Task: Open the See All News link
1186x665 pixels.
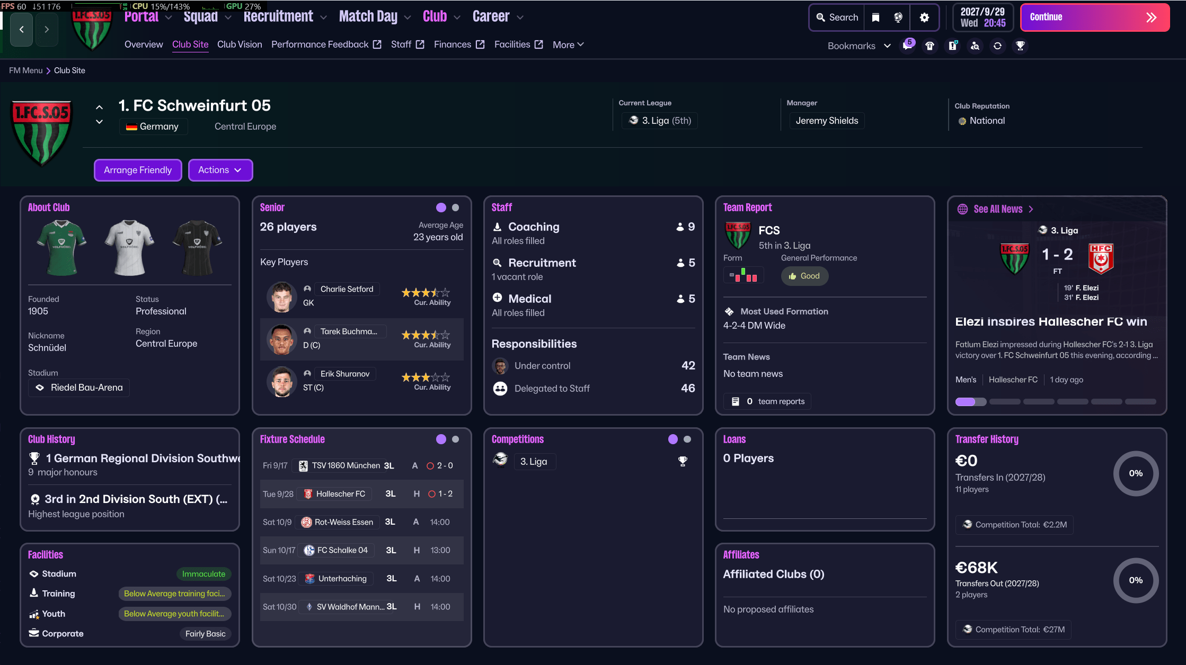Action: tap(998, 209)
